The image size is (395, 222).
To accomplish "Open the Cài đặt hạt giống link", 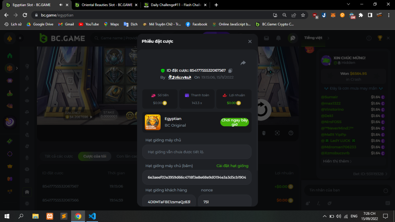I will point(232,166).
